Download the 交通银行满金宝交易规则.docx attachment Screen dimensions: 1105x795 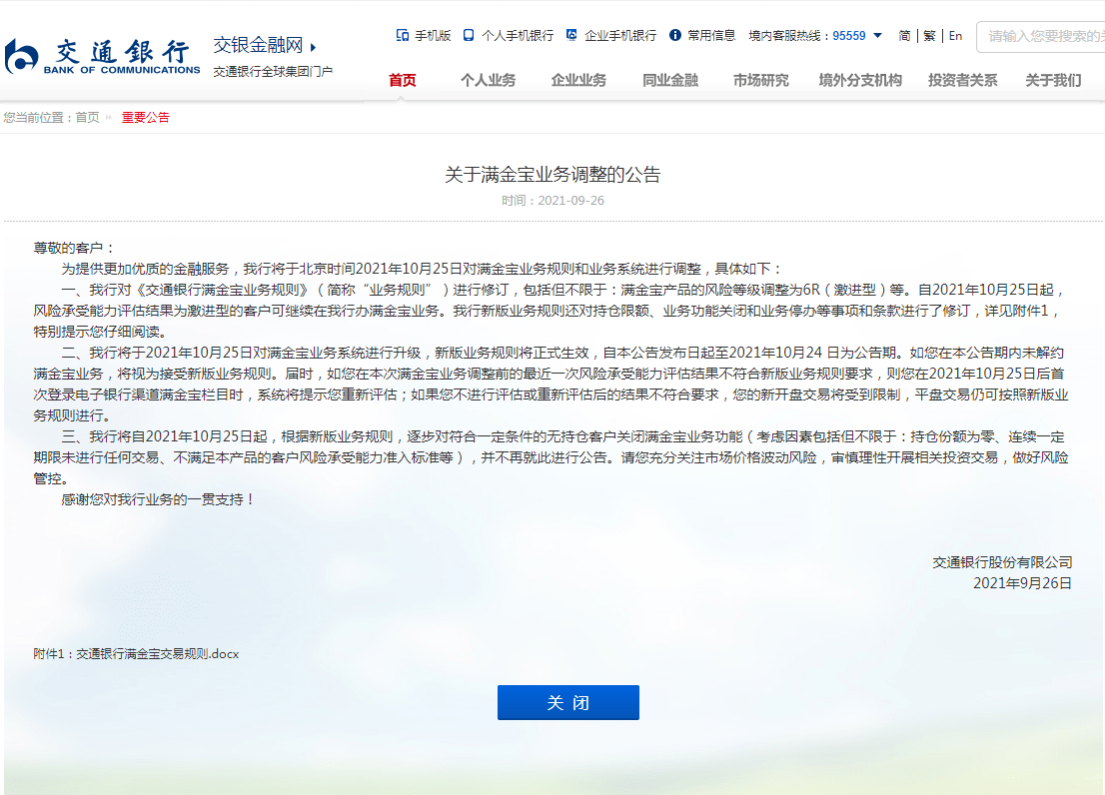(x=158, y=654)
